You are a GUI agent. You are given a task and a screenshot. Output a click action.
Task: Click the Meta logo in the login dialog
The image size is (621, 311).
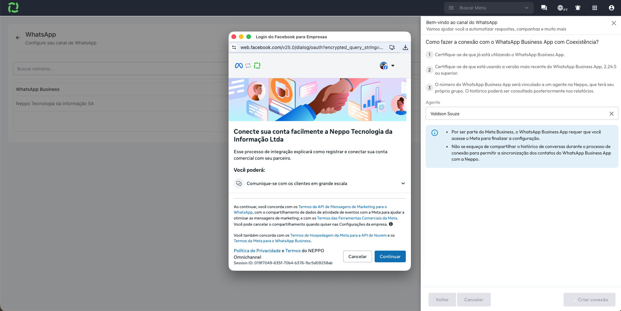239,66
